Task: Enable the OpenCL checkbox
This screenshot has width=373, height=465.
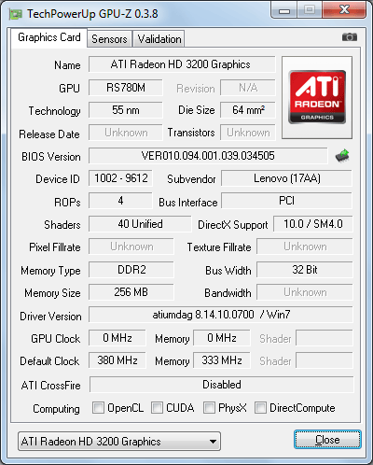Action: [x=98, y=407]
